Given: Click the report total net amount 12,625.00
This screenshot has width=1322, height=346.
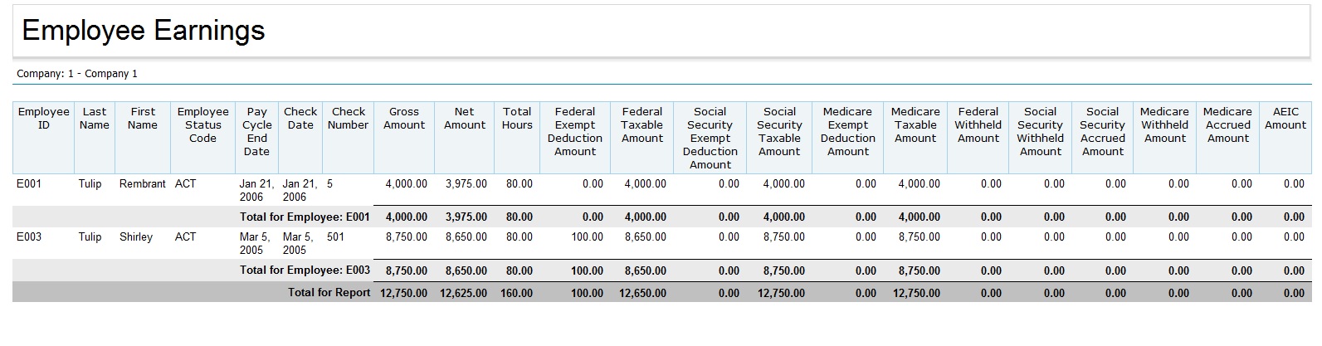Looking at the screenshot, I should (463, 293).
